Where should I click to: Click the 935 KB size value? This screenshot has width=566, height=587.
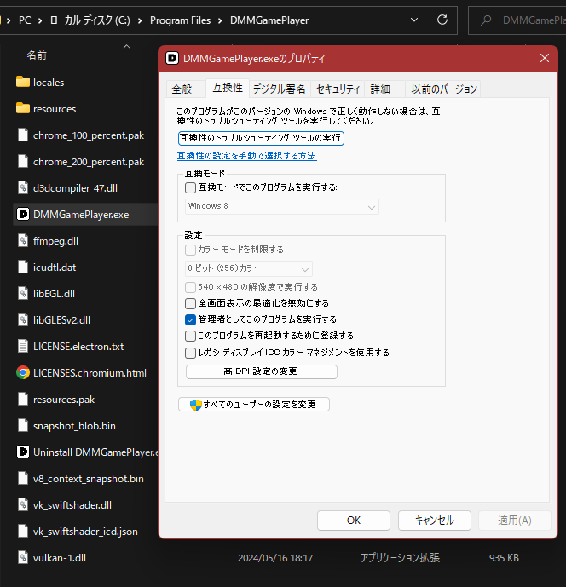504,558
